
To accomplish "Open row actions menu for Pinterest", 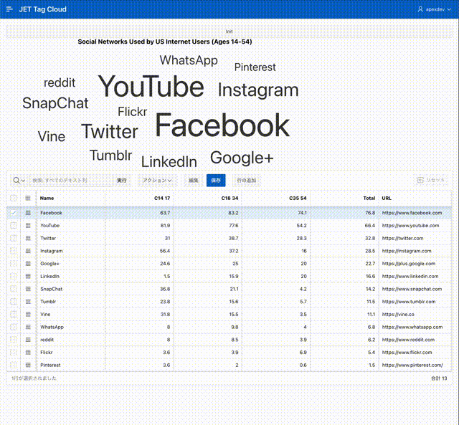I will point(28,365).
